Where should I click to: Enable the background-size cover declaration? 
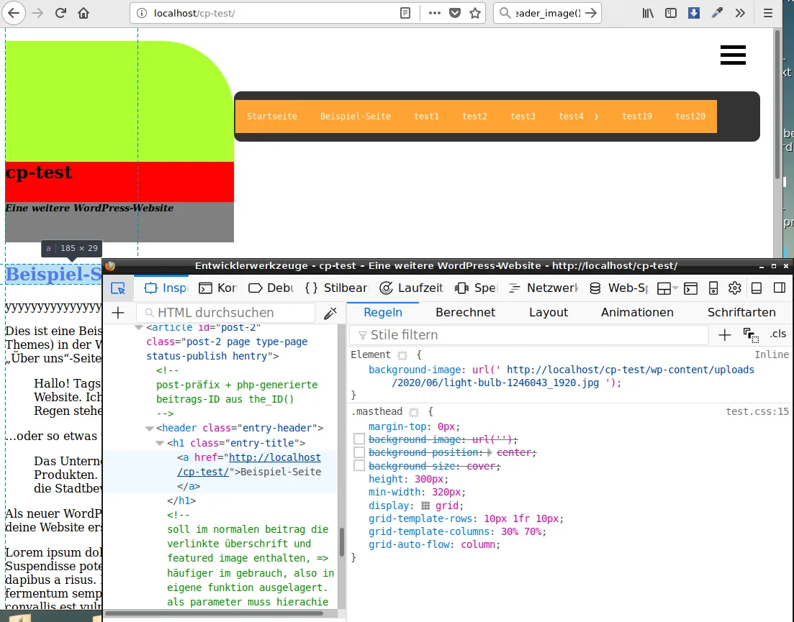(359, 465)
